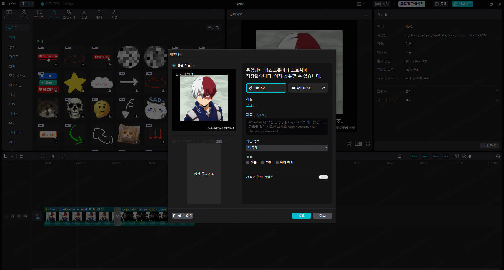Choose TikTok as sharing platform
This screenshot has height=270, width=504.
pyautogui.click(x=266, y=88)
